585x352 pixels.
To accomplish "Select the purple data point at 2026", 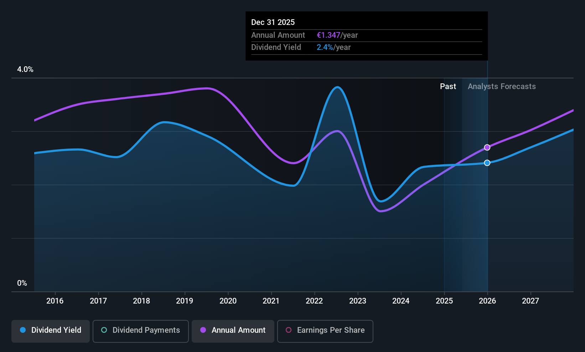I will [487, 147].
